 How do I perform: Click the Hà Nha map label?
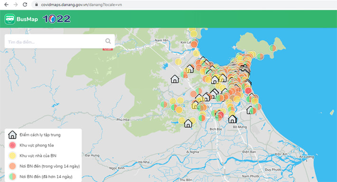(143, 162)
